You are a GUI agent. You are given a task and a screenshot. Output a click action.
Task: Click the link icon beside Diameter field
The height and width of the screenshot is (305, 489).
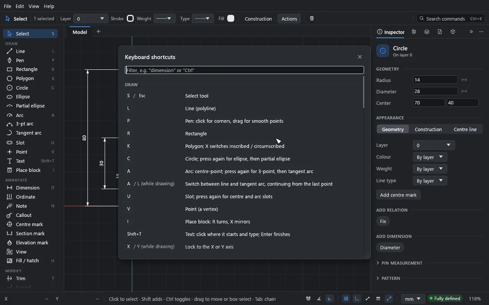tap(464, 91)
